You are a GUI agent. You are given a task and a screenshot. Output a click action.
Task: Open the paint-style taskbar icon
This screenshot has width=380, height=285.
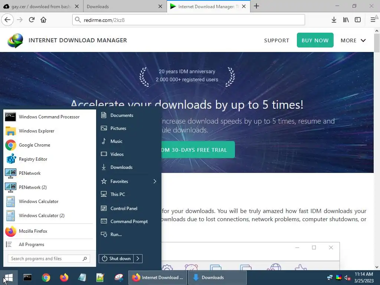(119, 278)
